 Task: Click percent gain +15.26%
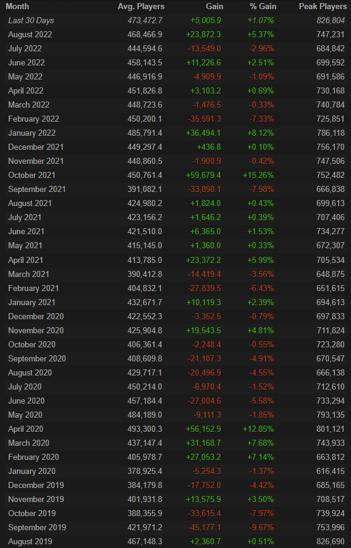click(x=258, y=175)
